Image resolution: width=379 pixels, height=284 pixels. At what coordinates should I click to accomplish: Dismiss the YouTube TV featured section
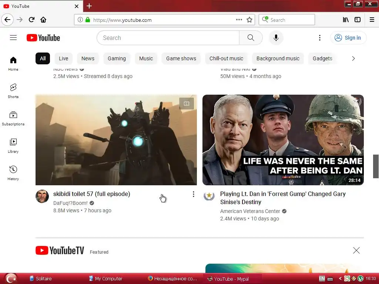pyautogui.click(x=356, y=250)
